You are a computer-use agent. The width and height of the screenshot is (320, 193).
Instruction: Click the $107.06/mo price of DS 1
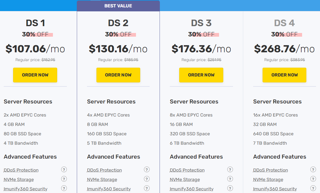point(35,49)
